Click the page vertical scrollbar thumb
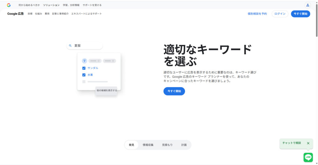The height and width of the screenshot is (165, 318). (x=316, y=20)
